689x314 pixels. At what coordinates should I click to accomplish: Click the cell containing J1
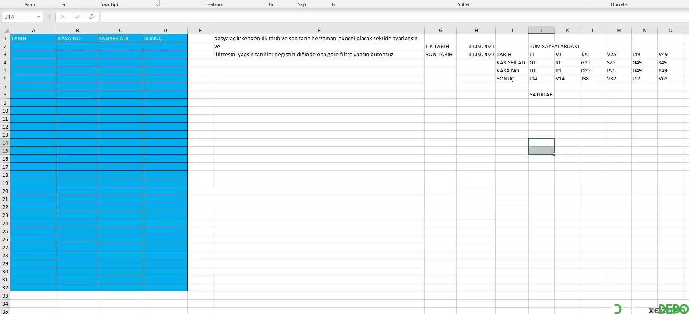[x=541, y=54]
